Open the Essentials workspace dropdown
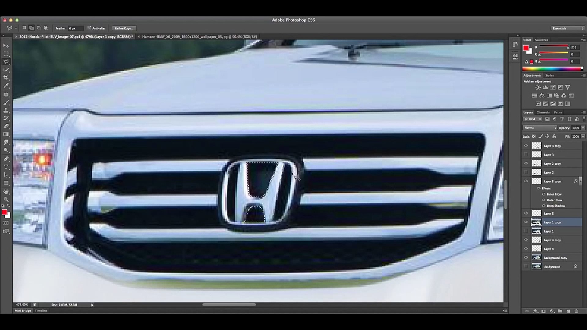This screenshot has width=587, height=330. [568, 28]
